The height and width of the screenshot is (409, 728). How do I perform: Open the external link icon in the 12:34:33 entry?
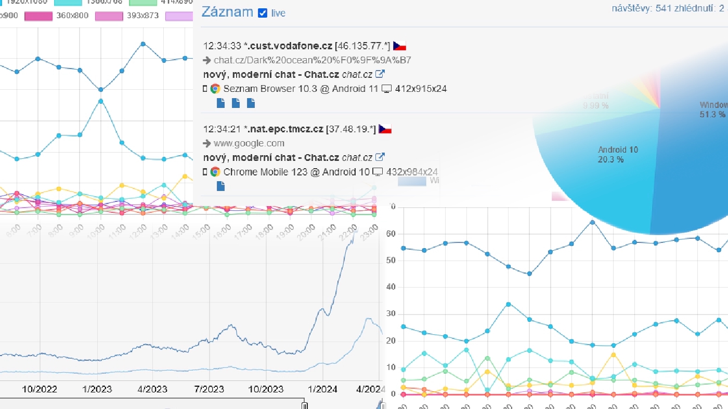click(380, 74)
